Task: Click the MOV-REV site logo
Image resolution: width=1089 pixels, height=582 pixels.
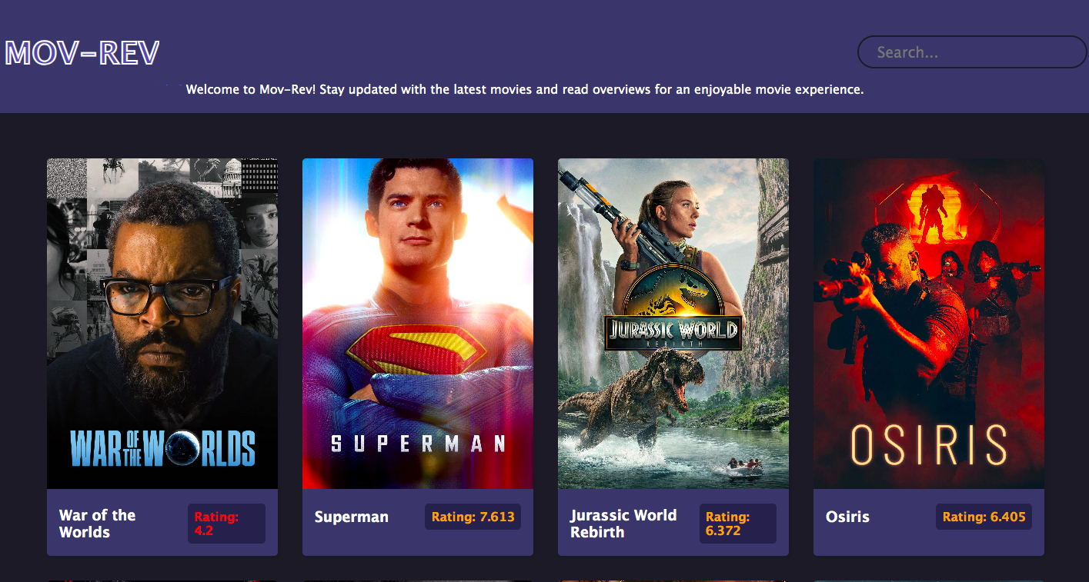Action: tap(82, 52)
